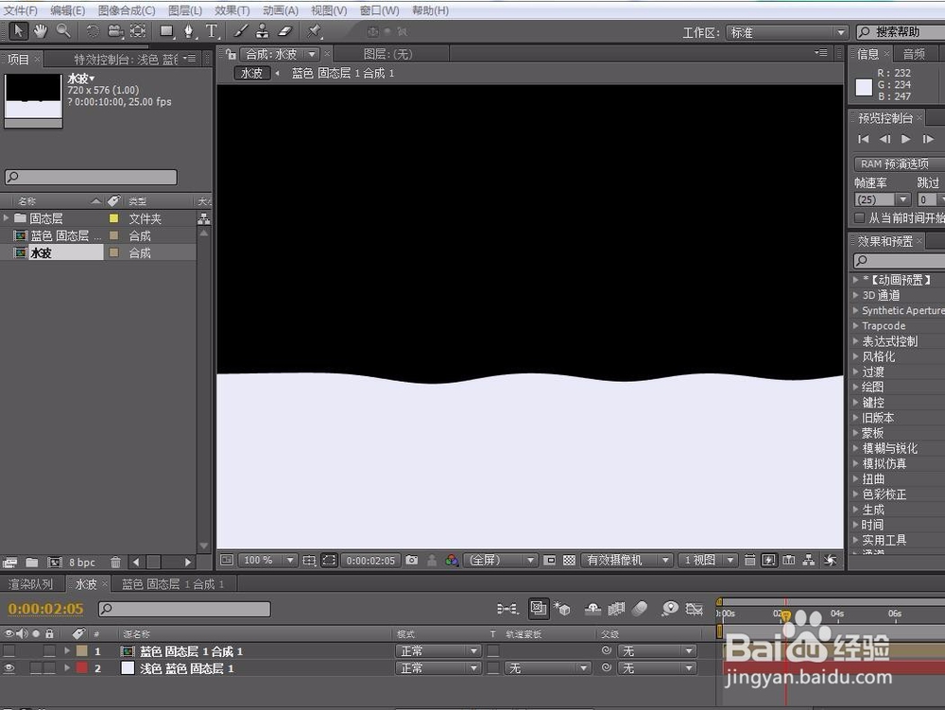Screen dimensions: 945x710
Task: Click the RAM 预演选项 button
Action: (x=900, y=164)
